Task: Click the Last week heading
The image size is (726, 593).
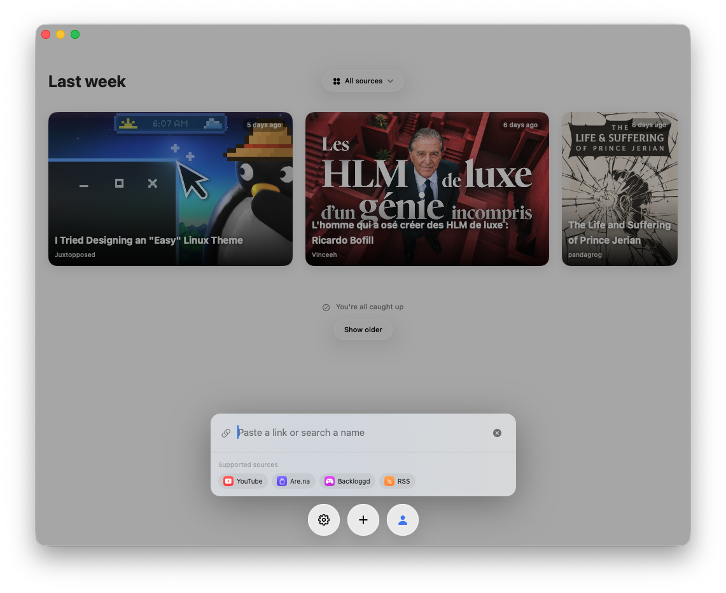Action: 87,81
